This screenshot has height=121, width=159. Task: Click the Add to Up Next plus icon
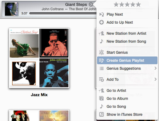click(x=101, y=22)
